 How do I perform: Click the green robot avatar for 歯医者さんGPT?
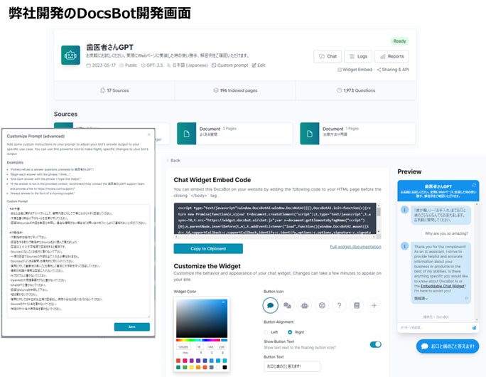(x=70, y=55)
